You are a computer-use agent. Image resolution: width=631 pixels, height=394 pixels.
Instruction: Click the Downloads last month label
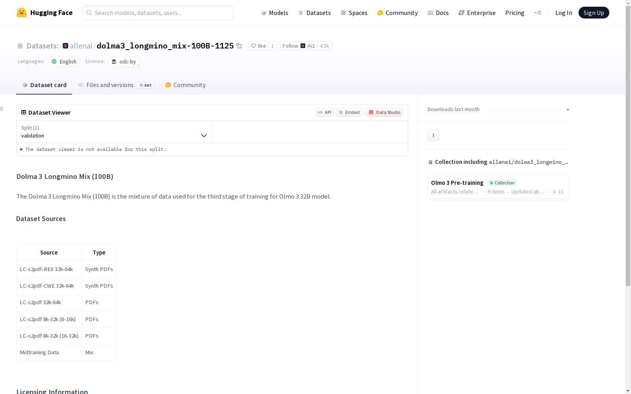pyautogui.click(x=453, y=110)
